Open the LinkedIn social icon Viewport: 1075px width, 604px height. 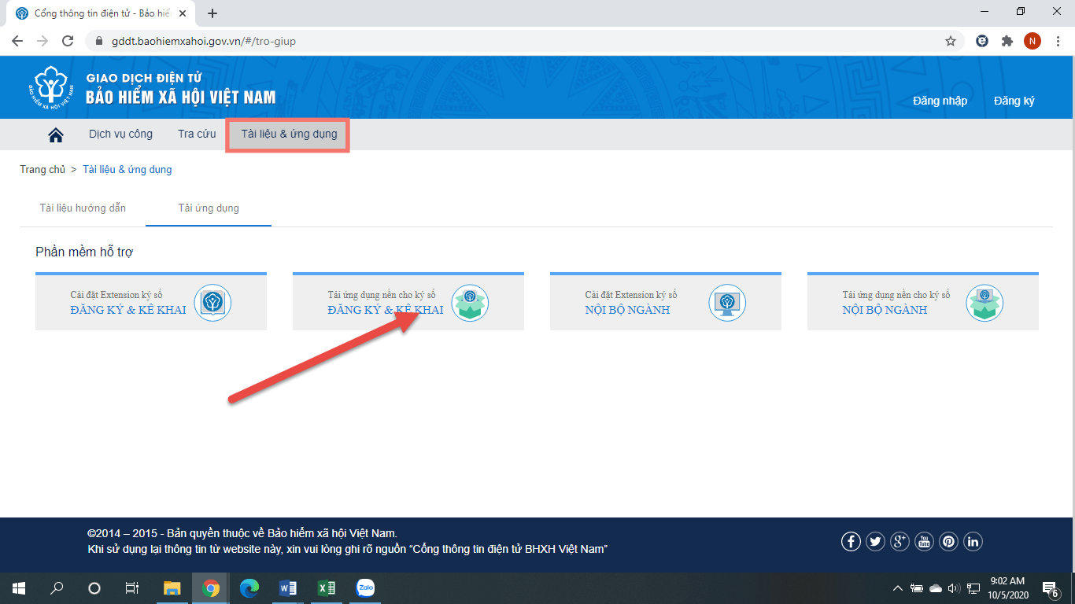pyautogui.click(x=973, y=541)
